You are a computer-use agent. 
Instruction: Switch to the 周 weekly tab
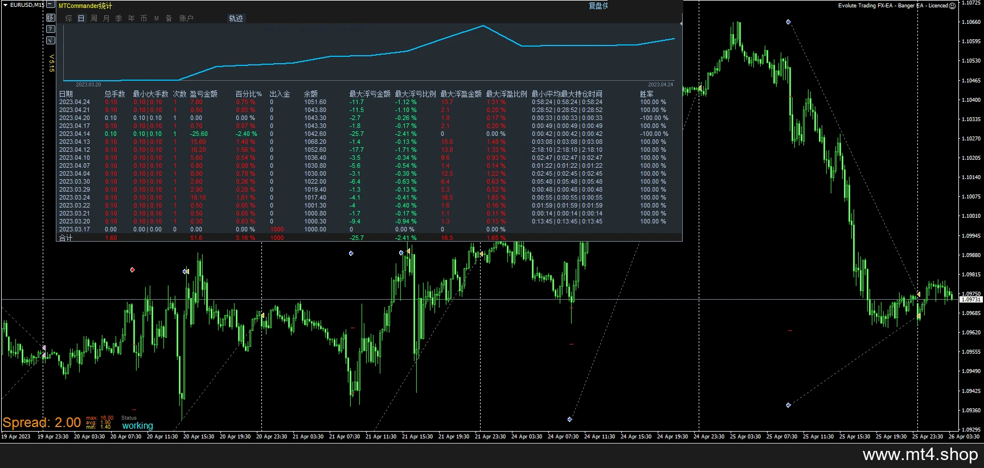coord(94,18)
